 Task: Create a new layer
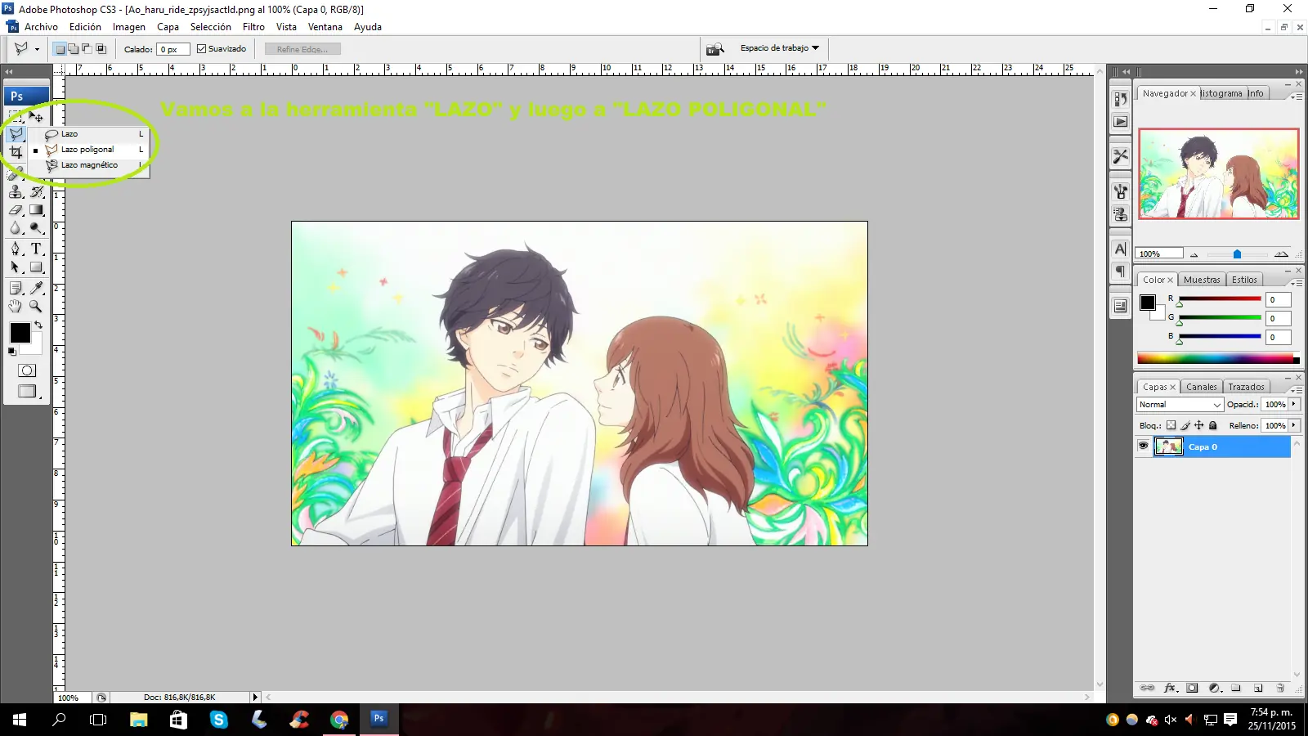(1258, 688)
